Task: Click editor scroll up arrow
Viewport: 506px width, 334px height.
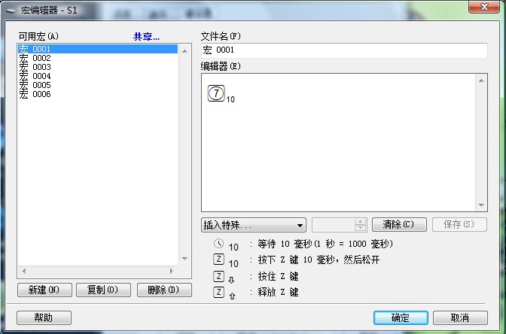Action: coord(481,80)
